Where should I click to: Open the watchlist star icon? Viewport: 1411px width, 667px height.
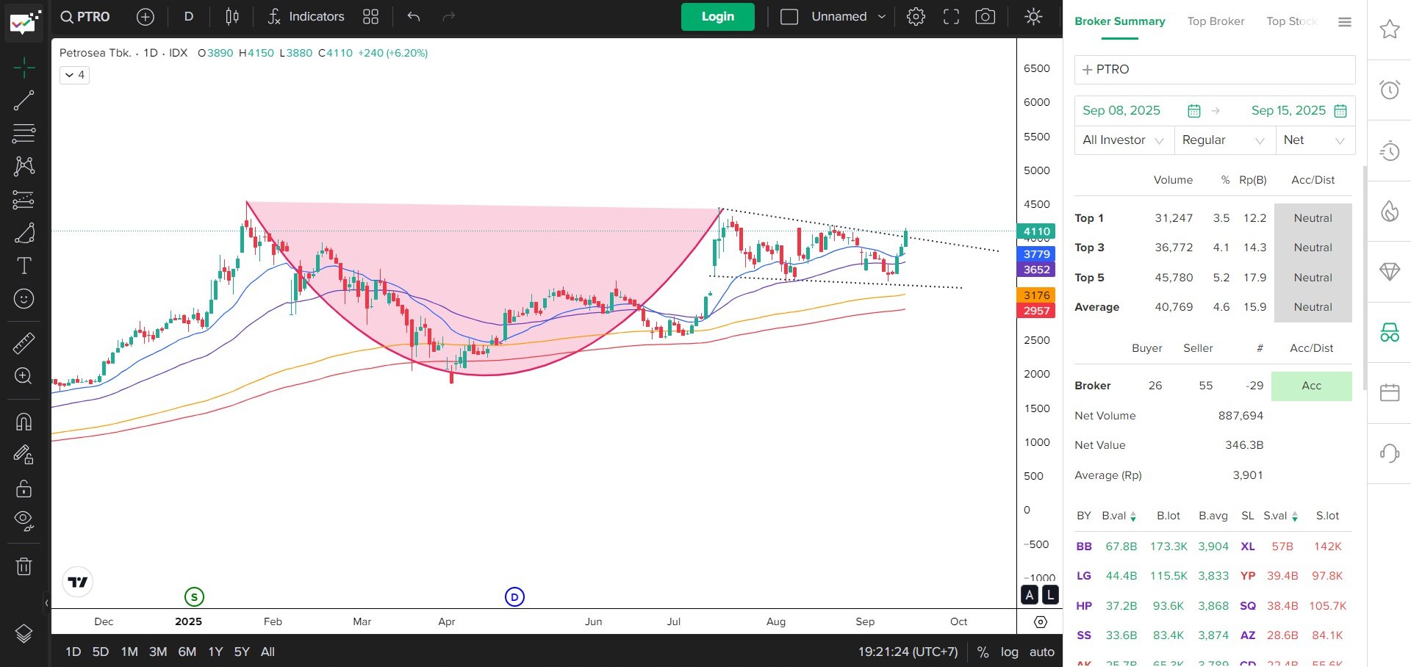pyautogui.click(x=1389, y=29)
